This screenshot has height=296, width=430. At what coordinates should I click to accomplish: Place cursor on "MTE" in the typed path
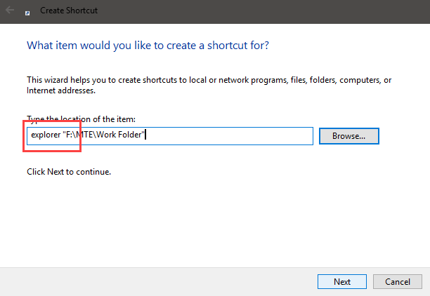tap(84, 135)
